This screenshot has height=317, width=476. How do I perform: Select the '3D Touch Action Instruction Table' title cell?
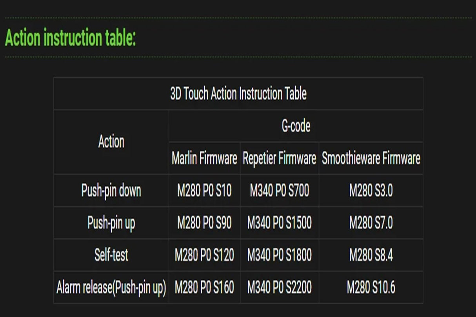click(238, 94)
